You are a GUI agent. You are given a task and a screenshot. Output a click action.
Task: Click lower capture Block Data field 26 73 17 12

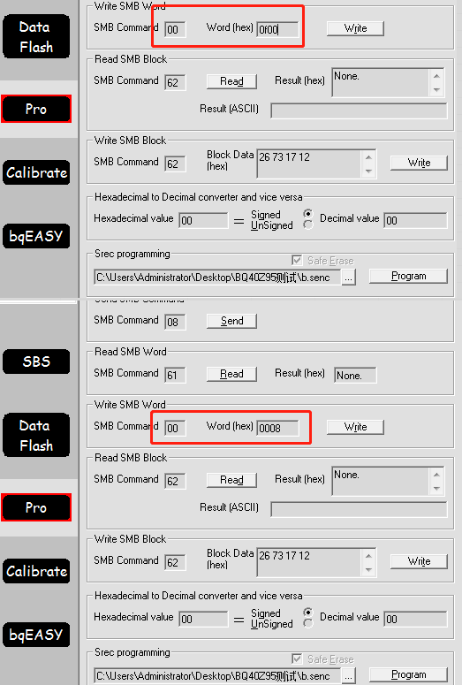tap(309, 562)
